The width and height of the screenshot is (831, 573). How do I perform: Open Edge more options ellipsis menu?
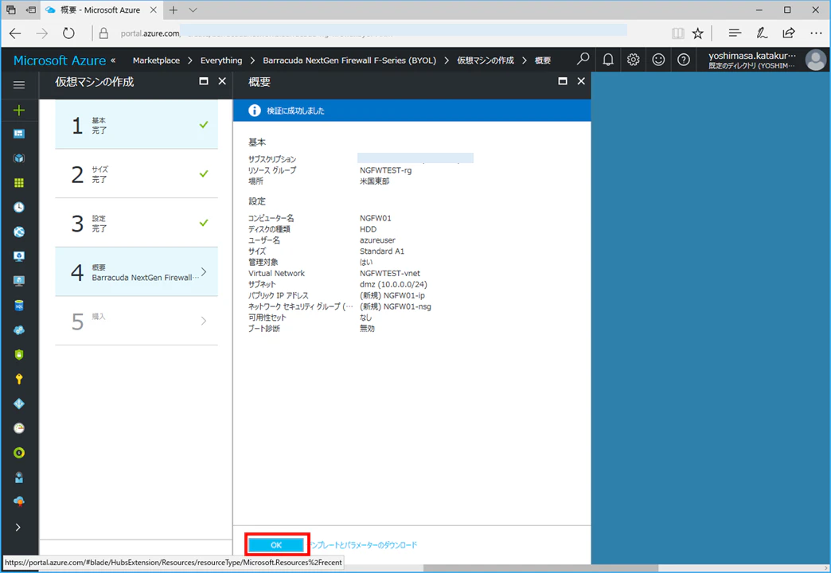tap(816, 33)
